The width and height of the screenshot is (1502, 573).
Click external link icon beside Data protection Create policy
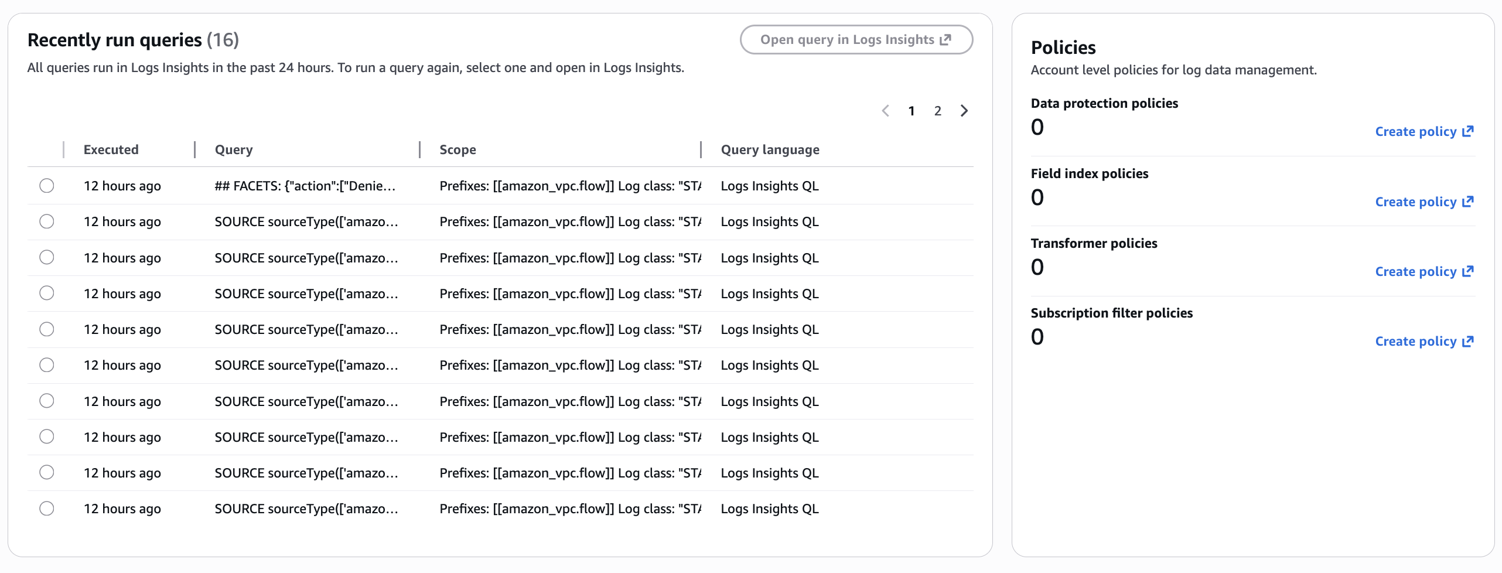pyautogui.click(x=1468, y=131)
